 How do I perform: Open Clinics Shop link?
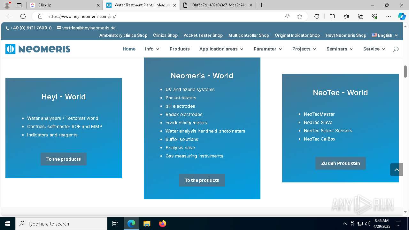pyautogui.click(x=165, y=35)
